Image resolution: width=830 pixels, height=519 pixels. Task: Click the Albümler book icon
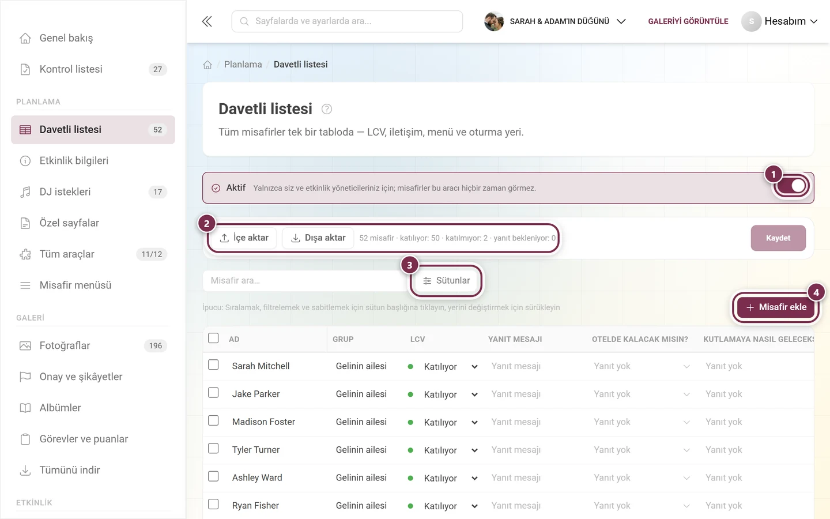25,408
